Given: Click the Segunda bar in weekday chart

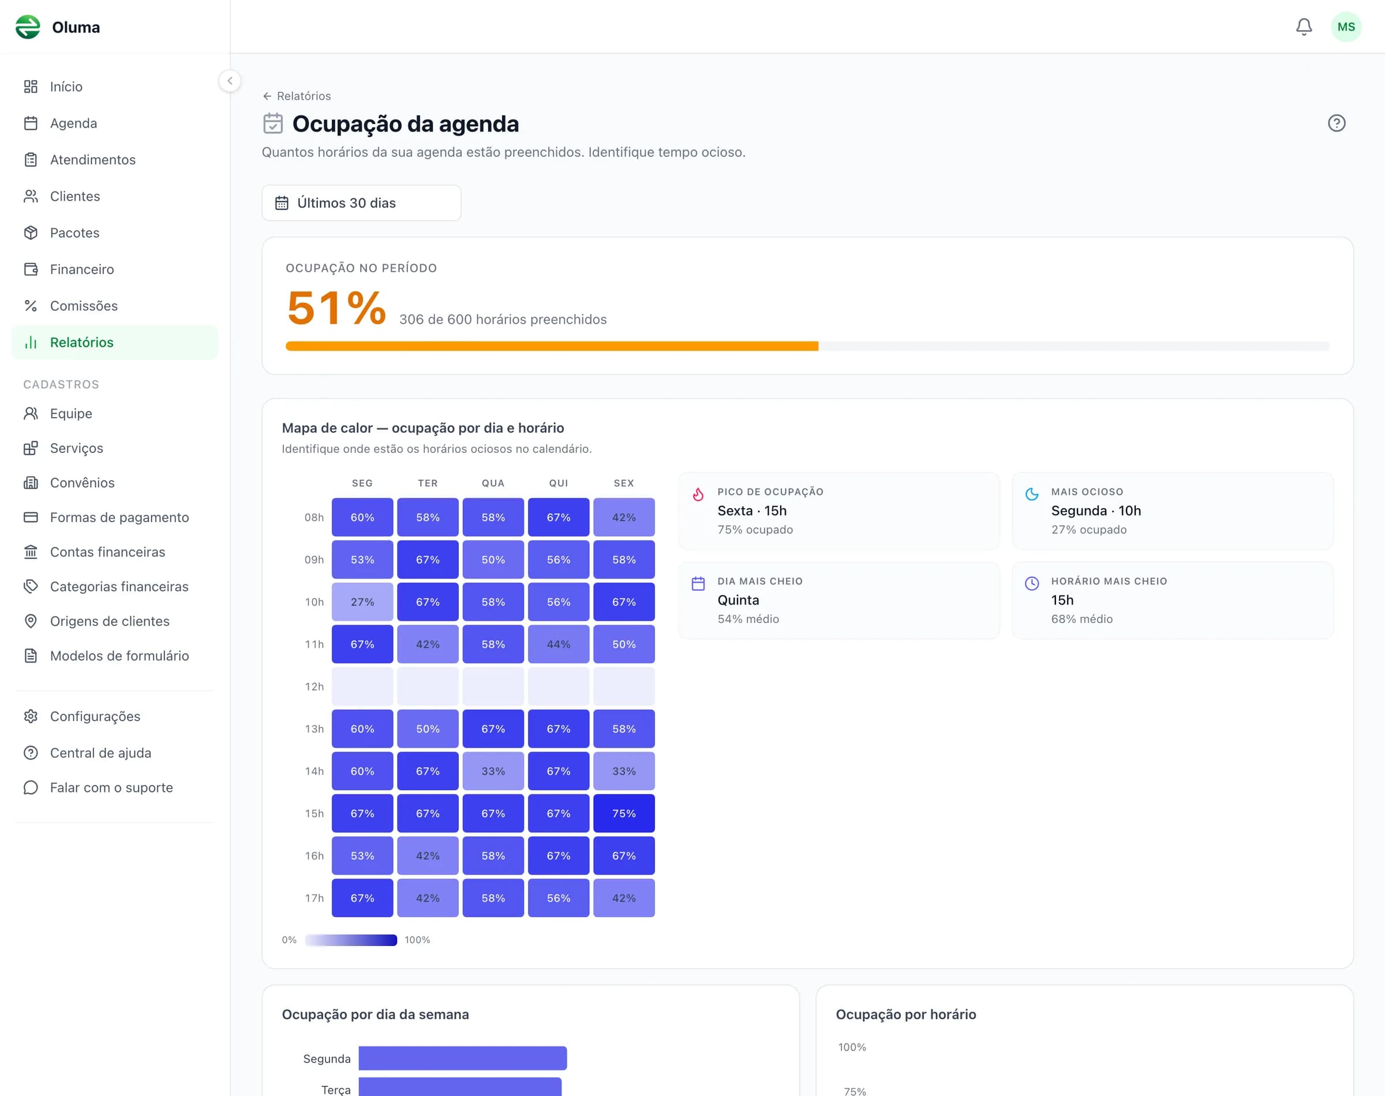Looking at the screenshot, I should tap(463, 1059).
